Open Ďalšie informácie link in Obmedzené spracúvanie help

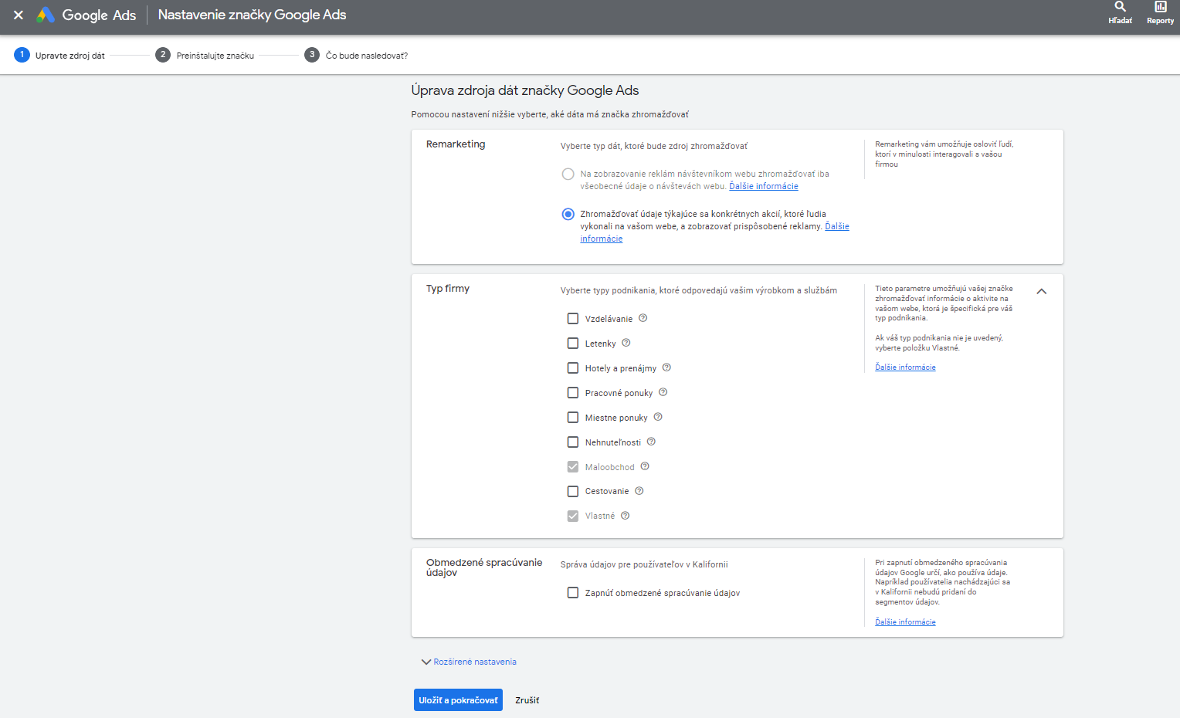click(x=905, y=622)
